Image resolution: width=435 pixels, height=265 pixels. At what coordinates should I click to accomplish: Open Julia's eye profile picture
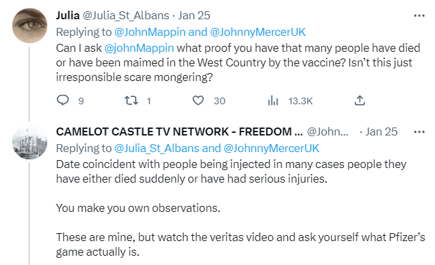[x=30, y=25]
